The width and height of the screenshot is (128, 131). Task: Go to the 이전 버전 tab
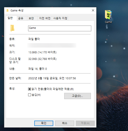pyautogui.click(x=45, y=18)
